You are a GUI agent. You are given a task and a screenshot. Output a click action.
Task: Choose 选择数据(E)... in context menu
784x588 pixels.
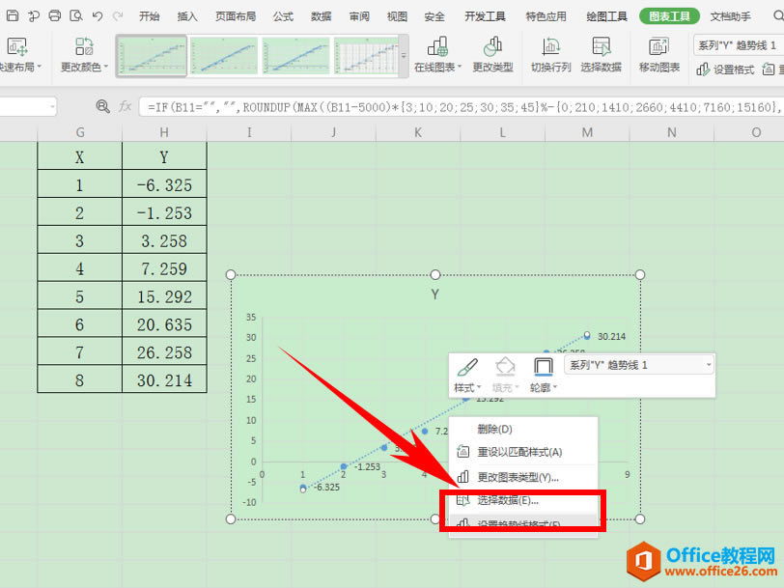[x=523, y=500]
